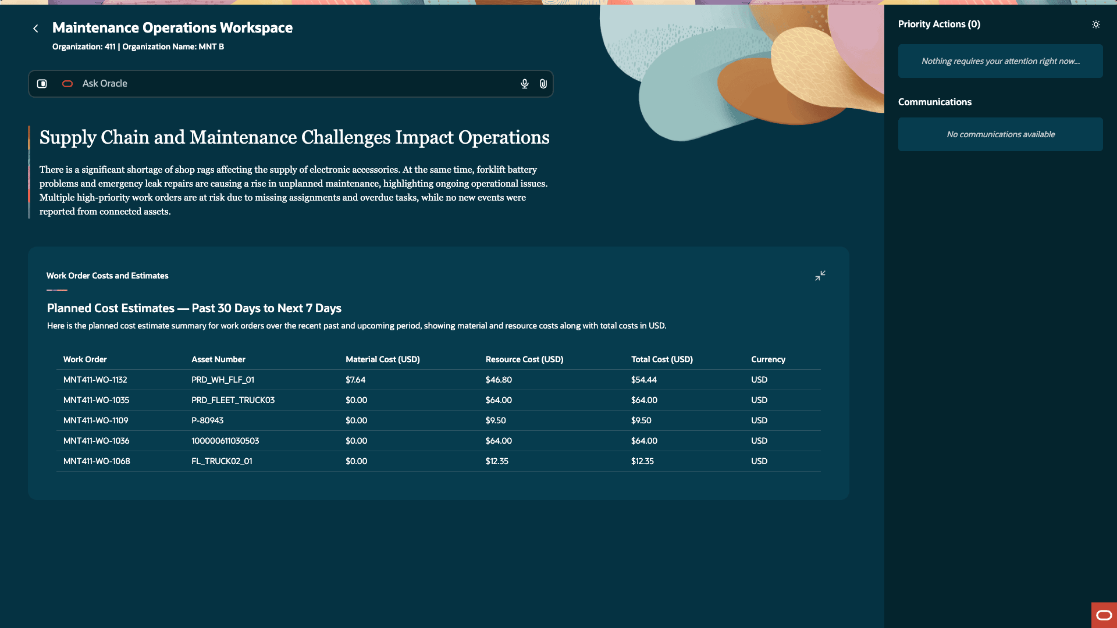Image resolution: width=1117 pixels, height=628 pixels.
Task: Attach a file using the paperclip icon
Action: pyautogui.click(x=543, y=84)
